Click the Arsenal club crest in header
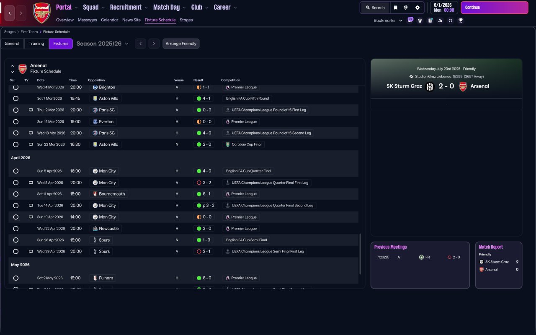This screenshot has width=536, height=335. [41, 13]
